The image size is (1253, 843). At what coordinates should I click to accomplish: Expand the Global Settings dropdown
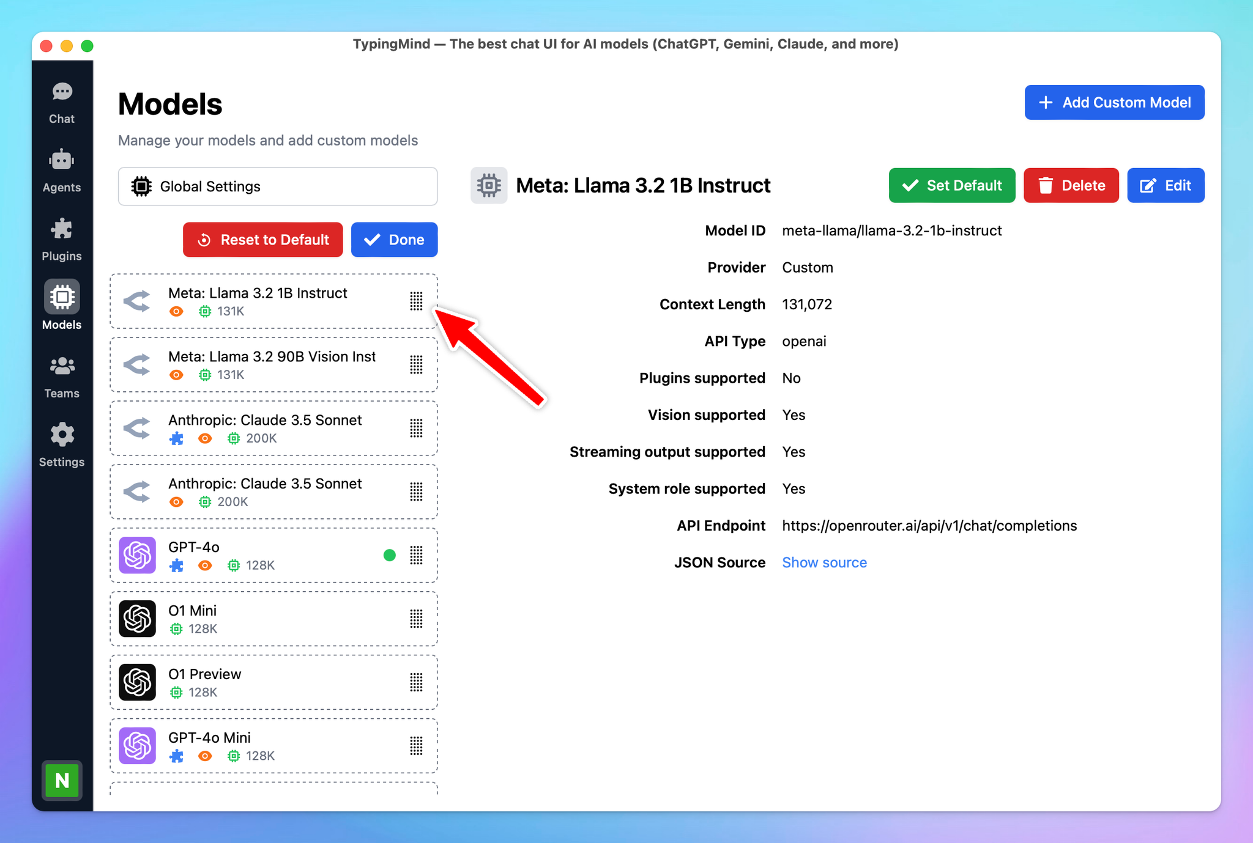[x=275, y=185]
